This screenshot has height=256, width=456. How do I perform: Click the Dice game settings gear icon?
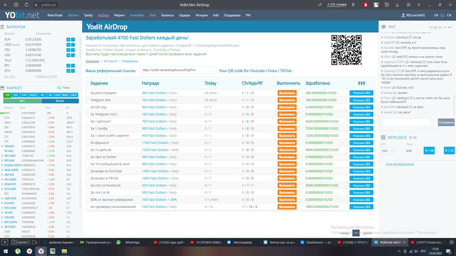tap(415, 138)
